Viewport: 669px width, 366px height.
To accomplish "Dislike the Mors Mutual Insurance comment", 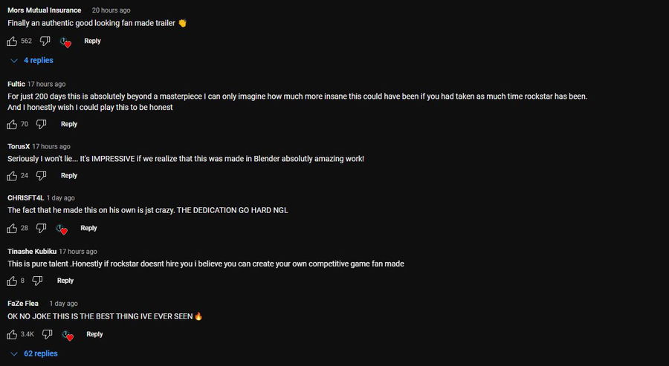I will click(x=45, y=41).
